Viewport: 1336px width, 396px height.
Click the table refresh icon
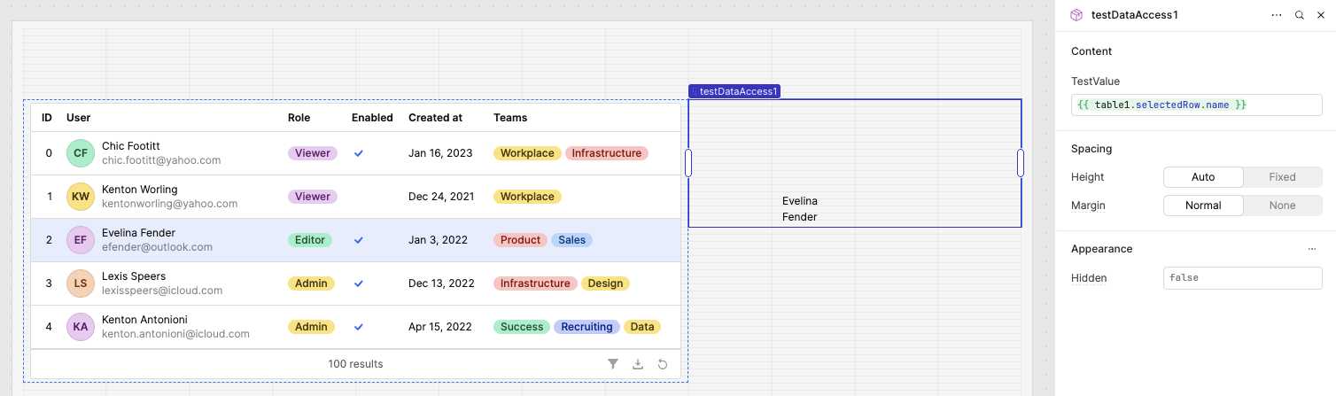[x=663, y=364]
